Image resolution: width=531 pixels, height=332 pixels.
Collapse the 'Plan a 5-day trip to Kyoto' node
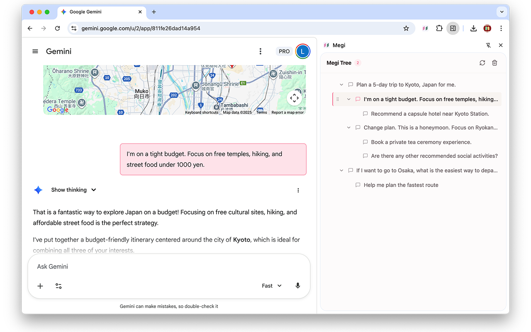[341, 85]
